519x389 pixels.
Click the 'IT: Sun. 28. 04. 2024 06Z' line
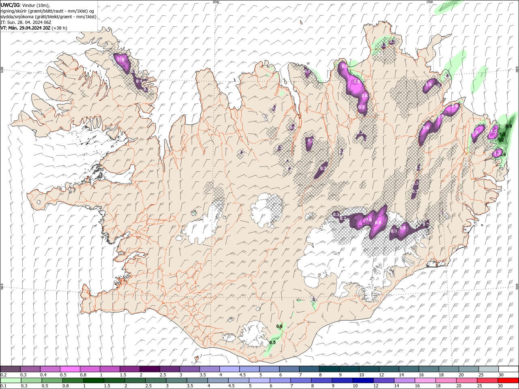click(26, 22)
